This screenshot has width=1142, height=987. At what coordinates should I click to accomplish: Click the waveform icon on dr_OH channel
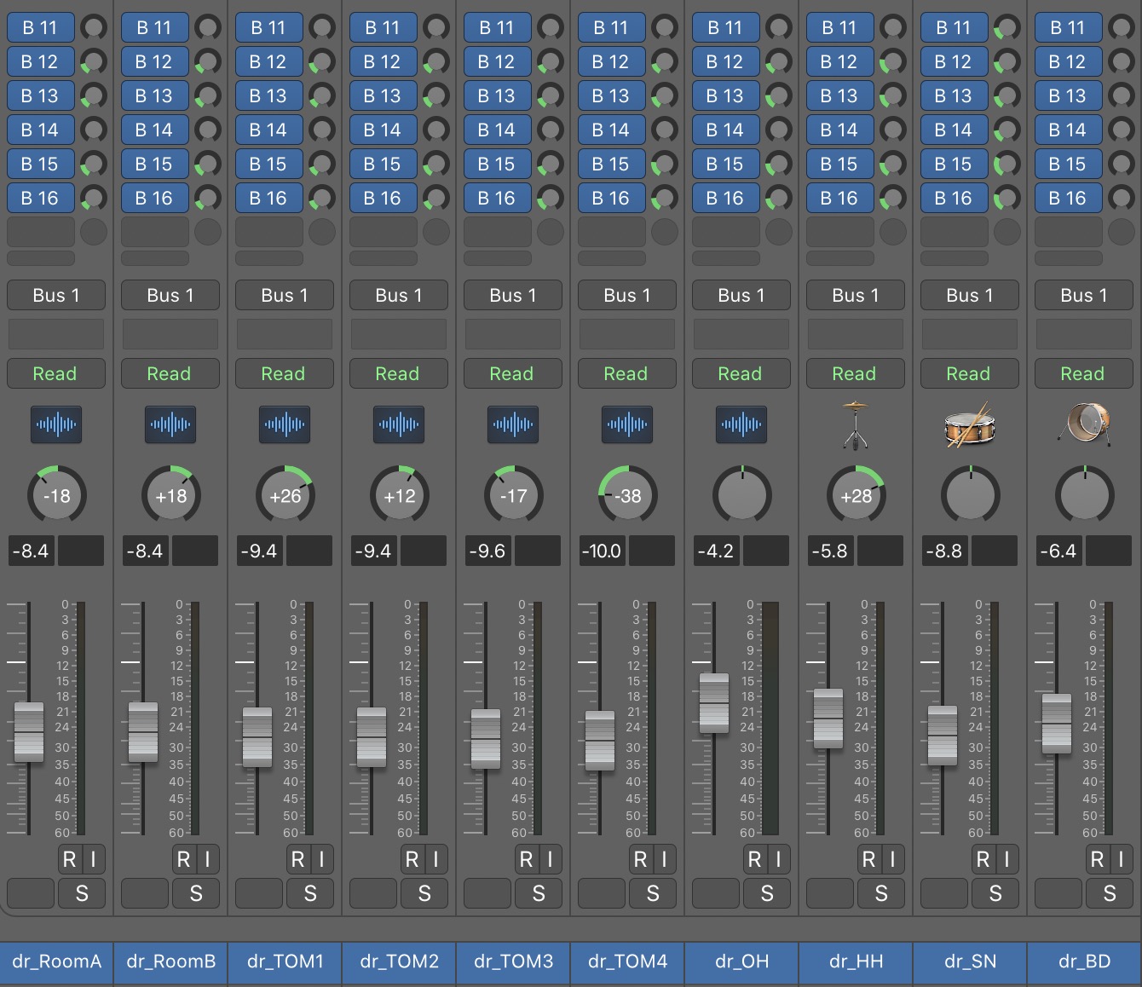pos(741,424)
